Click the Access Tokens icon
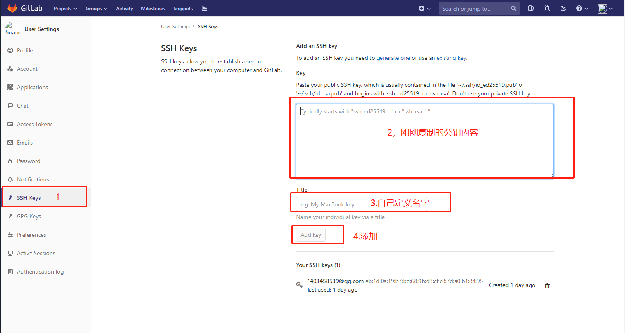This screenshot has width=625, height=333. pyautogui.click(x=10, y=124)
